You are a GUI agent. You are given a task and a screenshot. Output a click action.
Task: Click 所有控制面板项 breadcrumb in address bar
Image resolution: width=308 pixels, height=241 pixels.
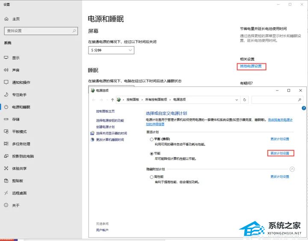click(x=156, y=100)
